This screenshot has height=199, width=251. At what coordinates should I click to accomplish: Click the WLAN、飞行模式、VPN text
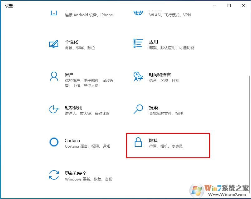pyautogui.click(x=170, y=15)
